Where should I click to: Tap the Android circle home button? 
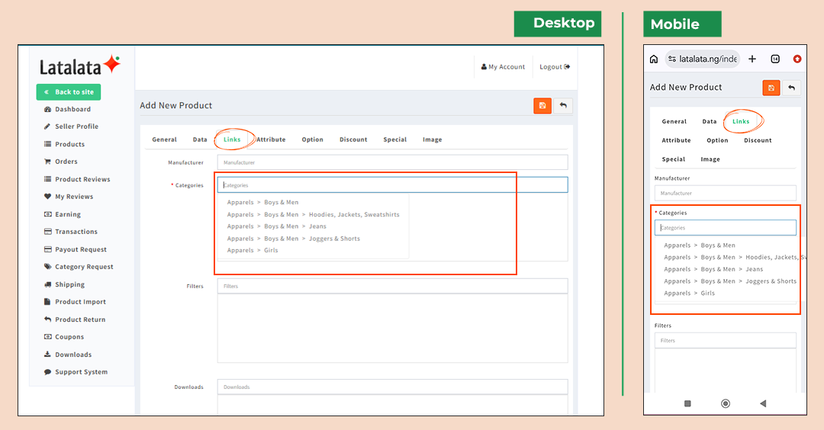pyautogui.click(x=726, y=403)
